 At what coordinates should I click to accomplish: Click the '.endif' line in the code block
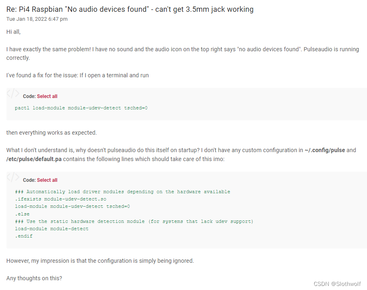pos(24,236)
